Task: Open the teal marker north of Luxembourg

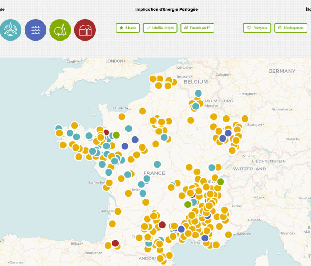Action: tap(198, 93)
